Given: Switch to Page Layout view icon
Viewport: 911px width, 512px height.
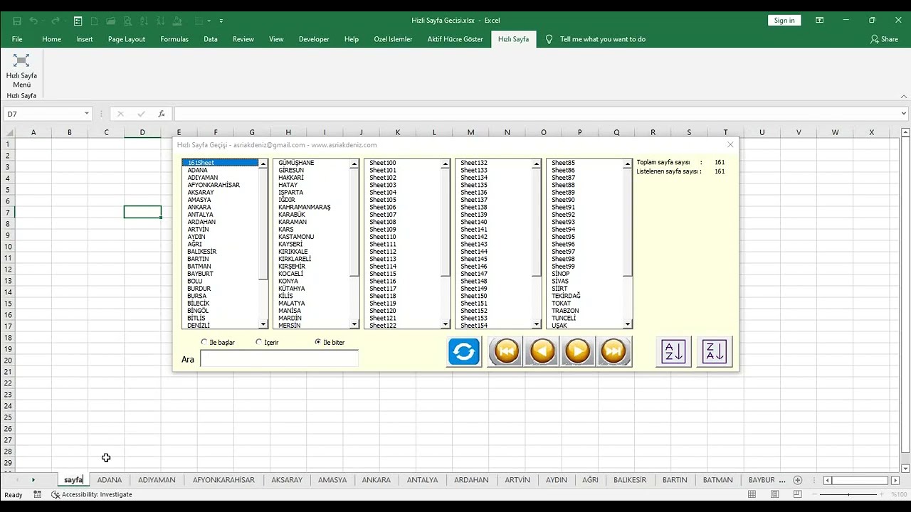Looking at the screenshot, I should pyautogui.click(x=775, y=494).
